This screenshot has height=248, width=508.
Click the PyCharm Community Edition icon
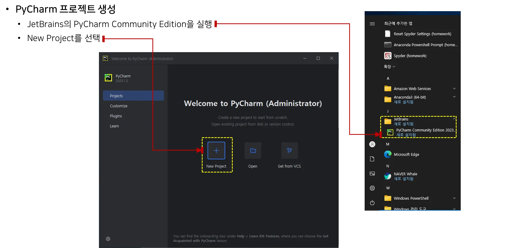click(x=390, y=132)
